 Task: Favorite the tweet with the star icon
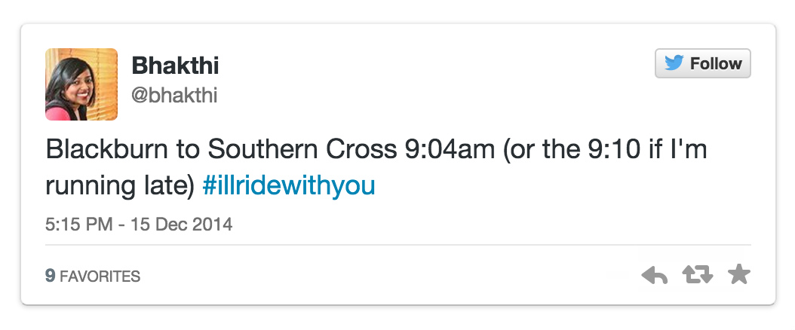click(738, 275)
